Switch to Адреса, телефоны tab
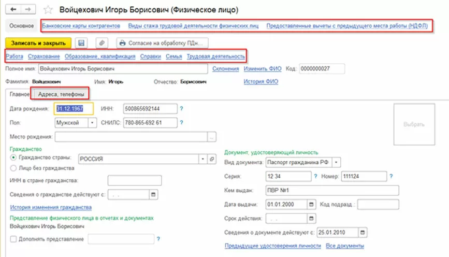Viewport: 449px width, 257px height. 61,94
